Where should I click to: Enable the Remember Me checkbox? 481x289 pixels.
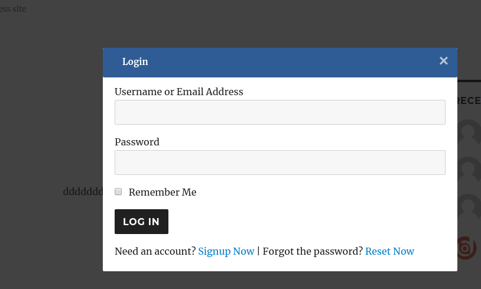coord(118,191)
